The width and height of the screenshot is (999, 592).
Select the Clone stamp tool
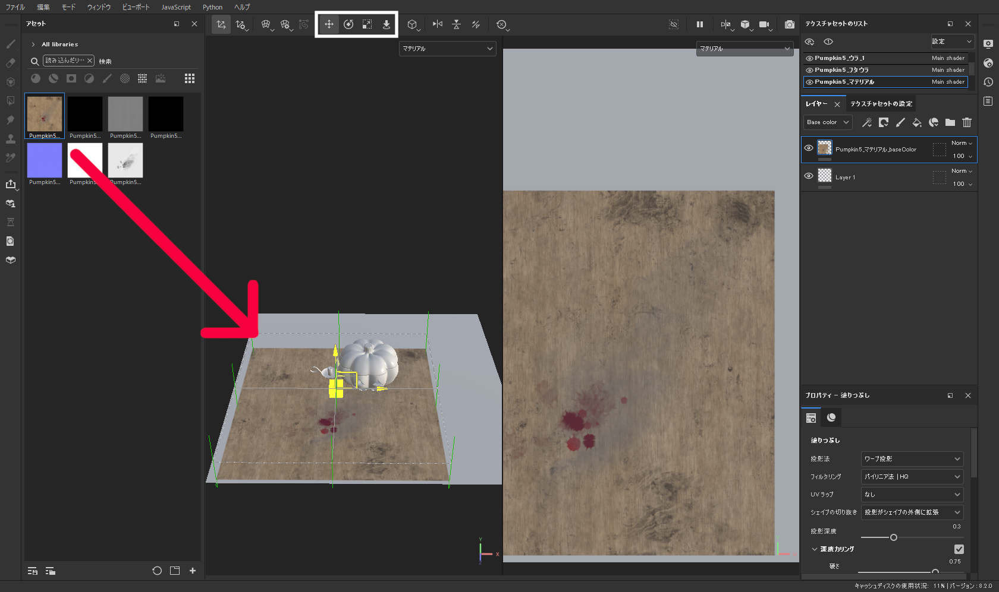[x=11, y=139]
